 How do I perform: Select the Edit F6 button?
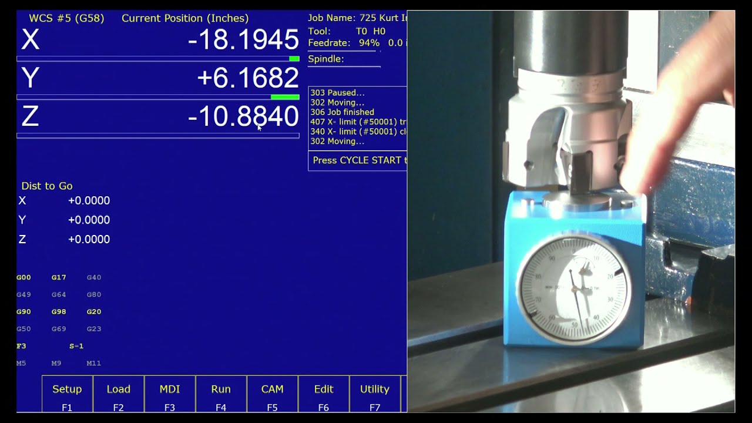(x=324, y=394)
